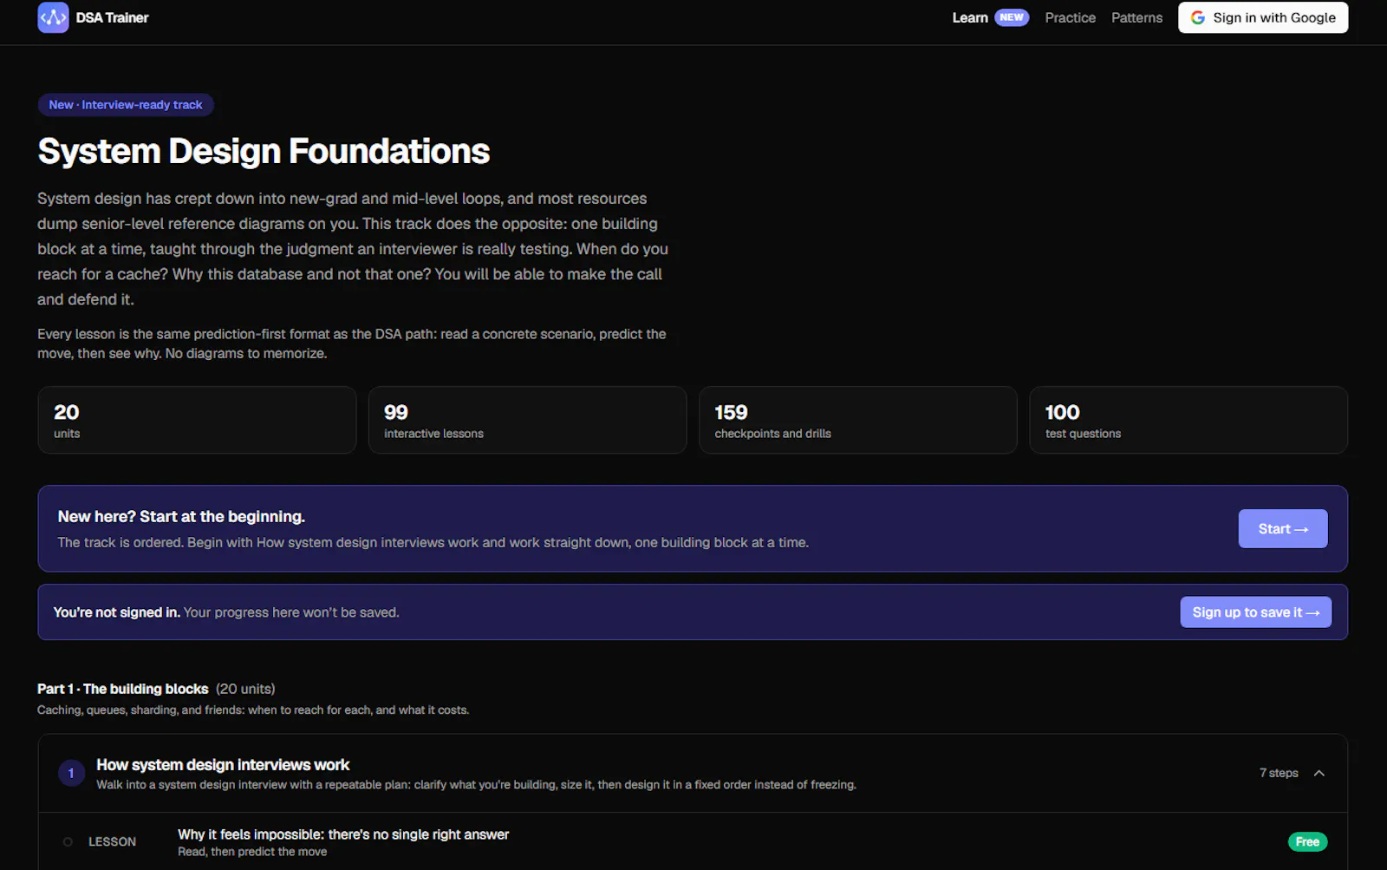Viewport: 1387px width, 870px height.
Task: Click the 20 units stat card
Action: point(197,420)
